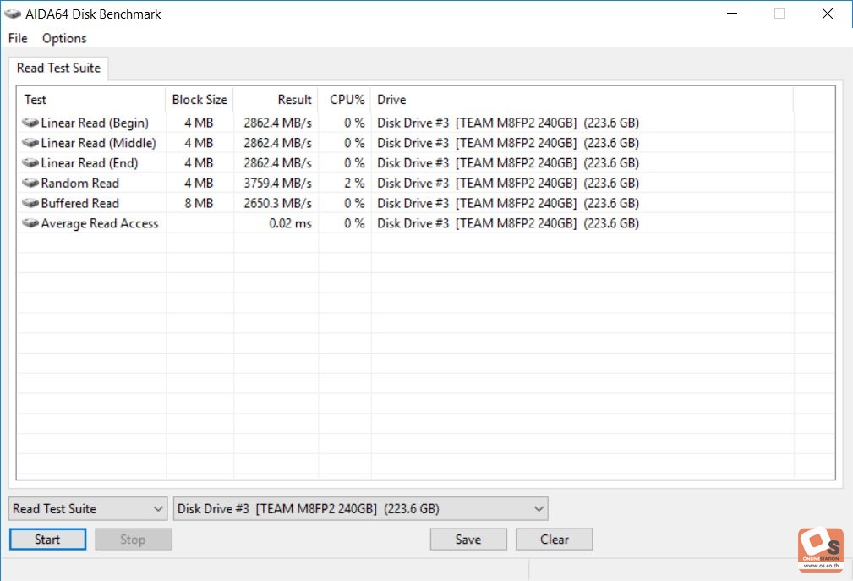Minimize the AIDA64 Disk Benchmark window
This screenshot has width=853, height=581.
click(x=732, y=14)
